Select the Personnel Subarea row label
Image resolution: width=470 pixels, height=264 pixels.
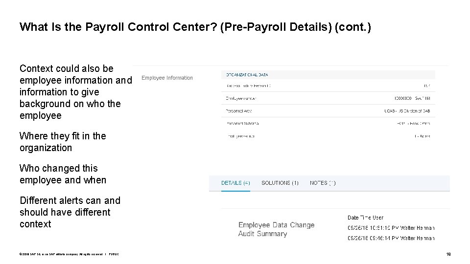[242, 123]
